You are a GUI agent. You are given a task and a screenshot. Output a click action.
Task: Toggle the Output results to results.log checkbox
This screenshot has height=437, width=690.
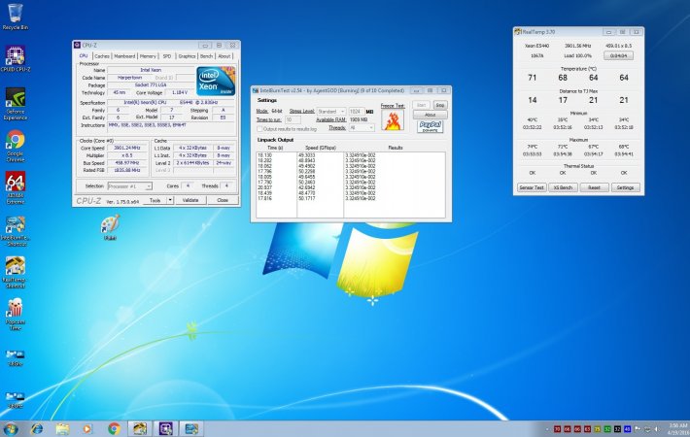click(259, 129)
